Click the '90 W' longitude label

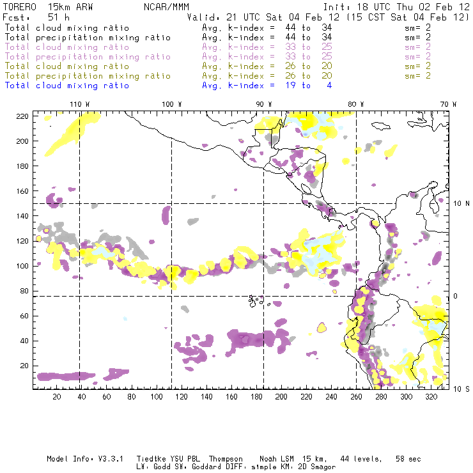click(264, 104)
